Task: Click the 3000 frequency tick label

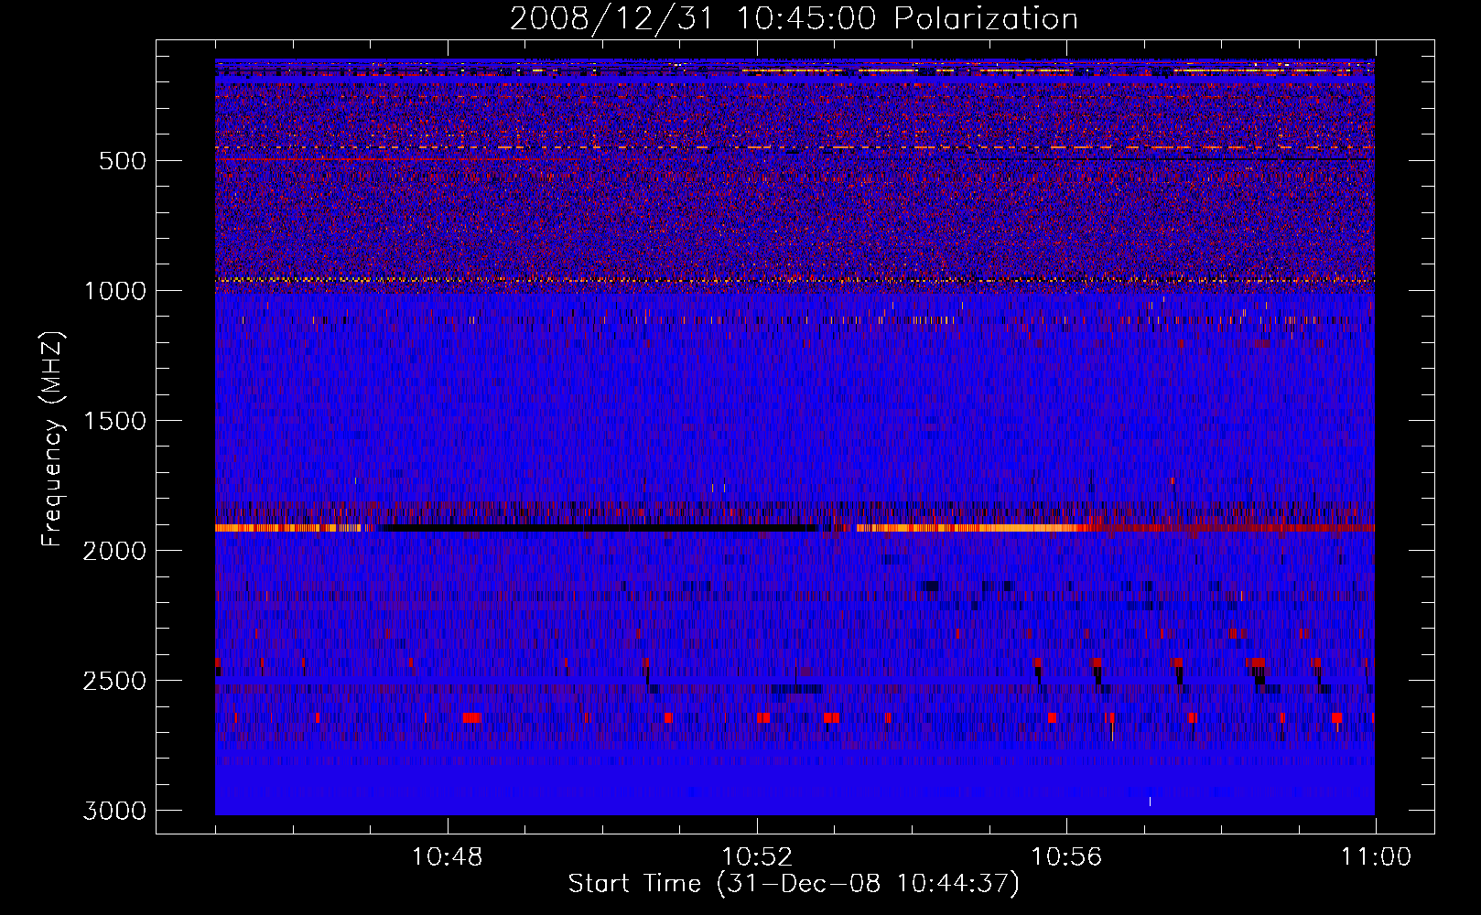Action: pyautogui.click(x=114, y=811)
